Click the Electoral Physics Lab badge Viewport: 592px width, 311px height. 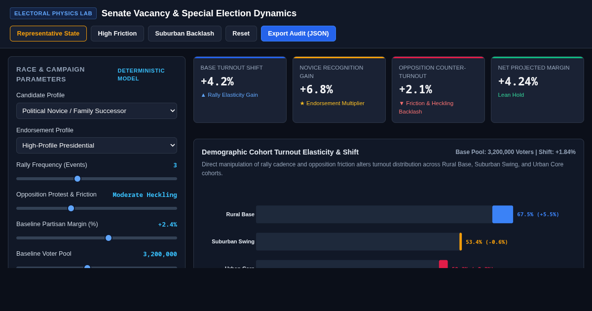[53, 13]
